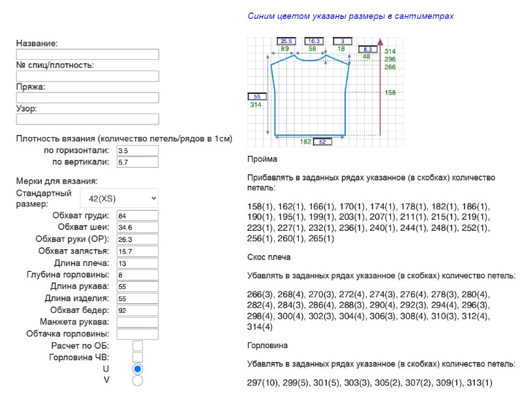The image size is (522, 401).
Task: Click the Узор text field
Action: (x=87, y=119)
